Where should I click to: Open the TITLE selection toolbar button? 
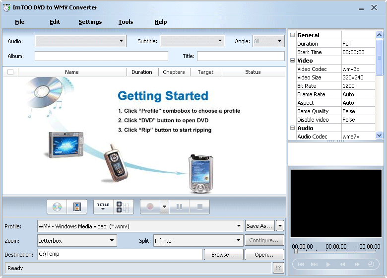click(x=103, y=207)
